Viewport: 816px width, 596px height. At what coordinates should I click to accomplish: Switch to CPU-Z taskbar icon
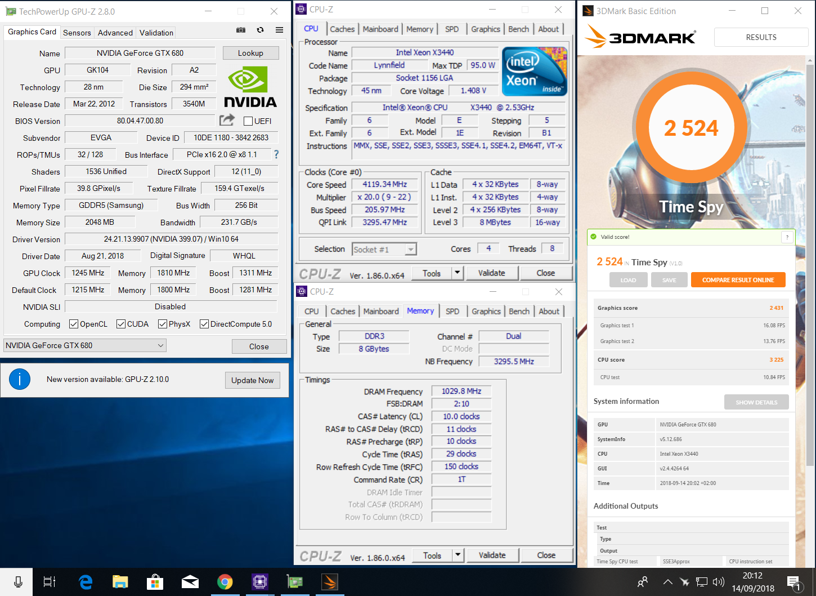click(x=260, y=582)
